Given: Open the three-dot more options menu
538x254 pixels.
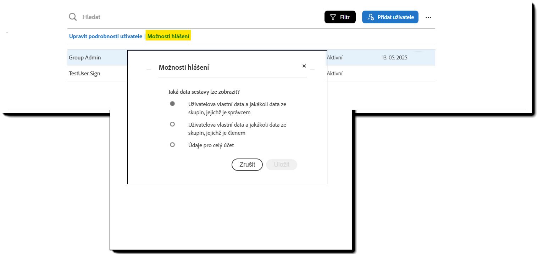Looking at the screenshot, I should point(428,17).
